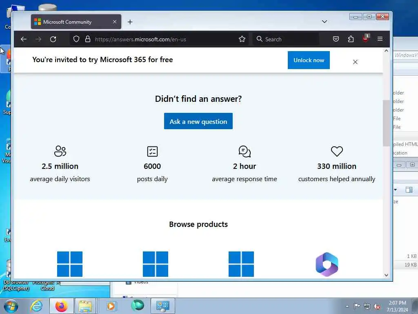
Task: Click the customers helped heart icon
Action: pyautogui.click(x=337, y=151)
